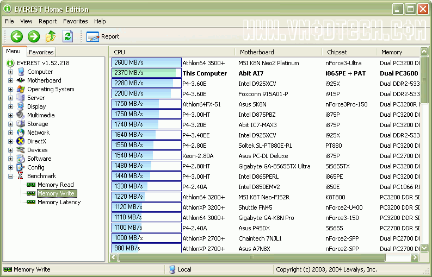
Task: Click the Network globe icon
Action: [x=21, y=133]
